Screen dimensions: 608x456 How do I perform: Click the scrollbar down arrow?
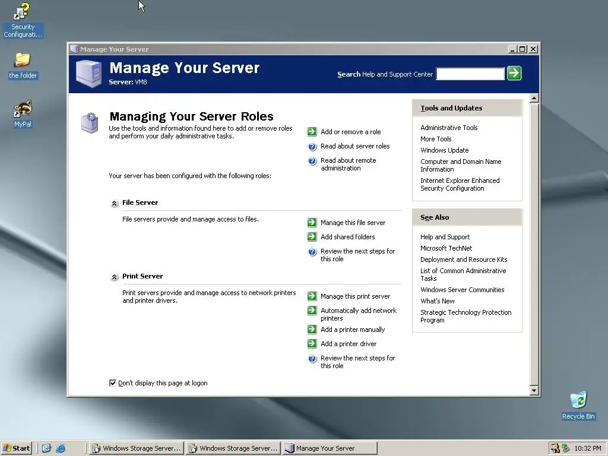click(534, 391)
